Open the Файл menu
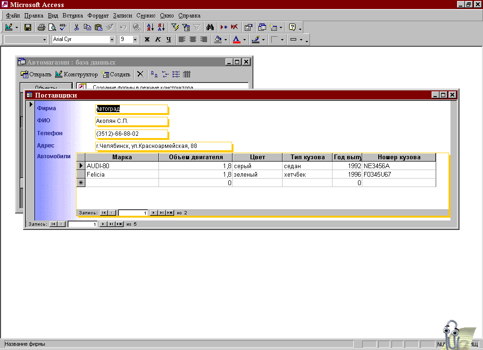The image size is (483, 350). (x=13, y=16)
